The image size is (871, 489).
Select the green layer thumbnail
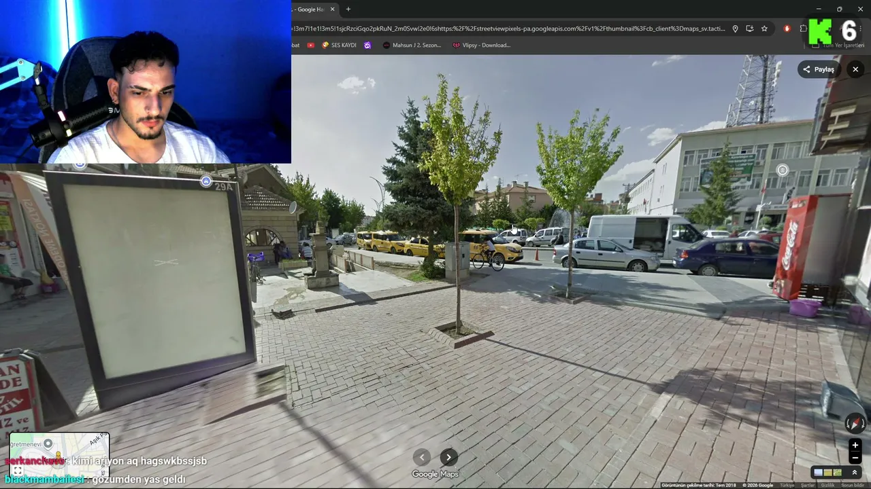(837, 473)
